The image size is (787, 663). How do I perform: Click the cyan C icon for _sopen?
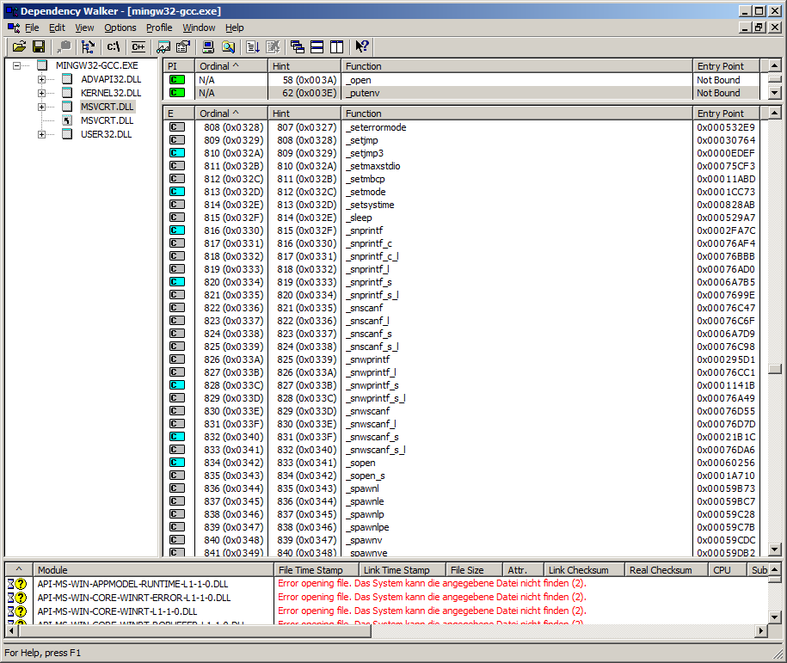coord(177,463)
